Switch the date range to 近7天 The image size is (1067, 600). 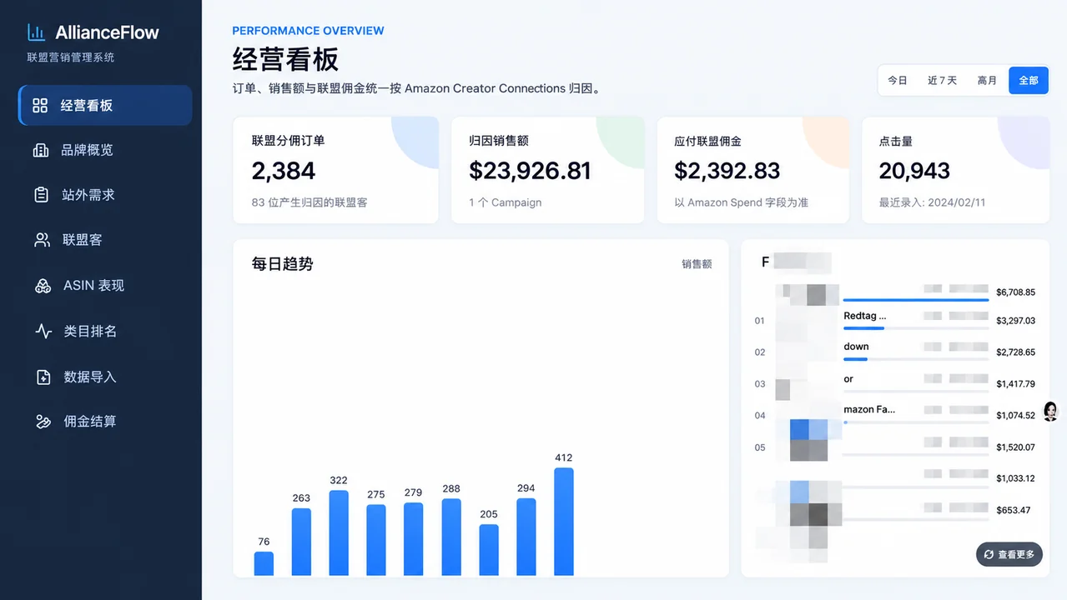click(942, 80)
